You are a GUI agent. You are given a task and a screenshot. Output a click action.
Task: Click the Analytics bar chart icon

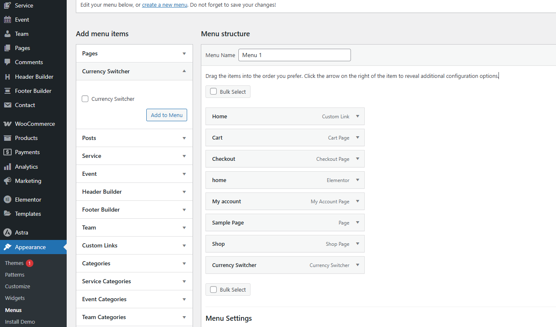click(8, 167)
